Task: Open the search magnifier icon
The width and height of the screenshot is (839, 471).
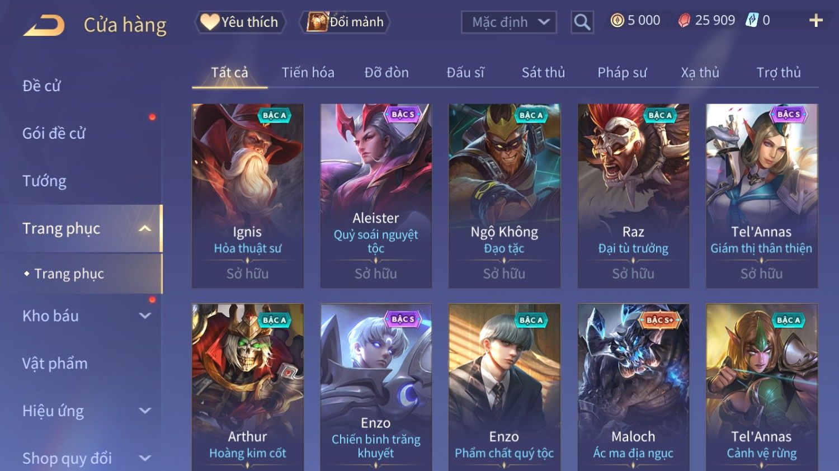Action: (582, 22)
